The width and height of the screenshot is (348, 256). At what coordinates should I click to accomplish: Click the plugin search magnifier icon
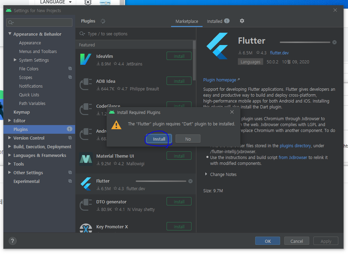[x=82, y=34]
